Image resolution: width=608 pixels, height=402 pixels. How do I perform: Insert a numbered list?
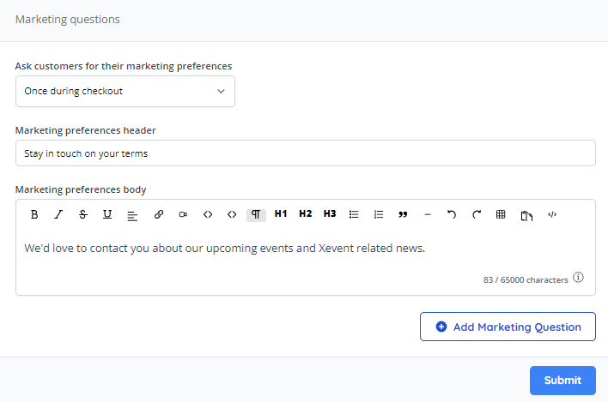379,214
